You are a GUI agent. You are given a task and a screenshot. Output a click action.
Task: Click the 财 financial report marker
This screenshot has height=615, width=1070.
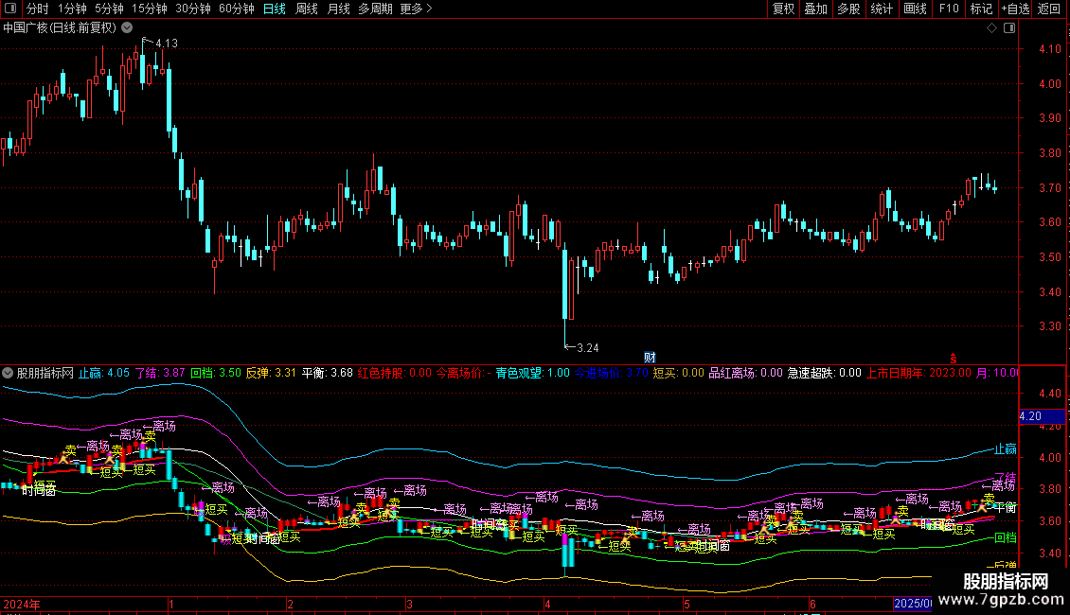point(650,358)
